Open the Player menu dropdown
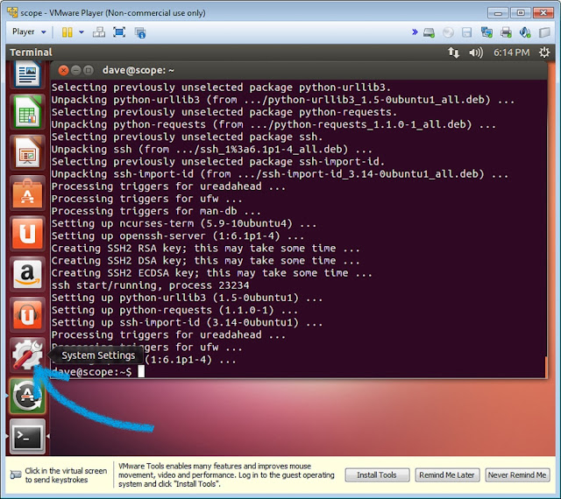 [x=29, y=32]
